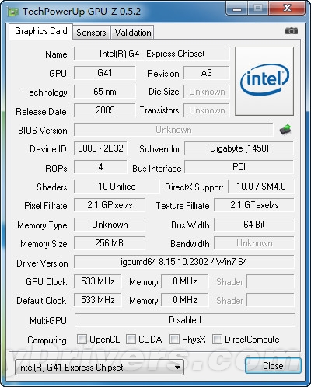Image resolution: width=311 pixels, height=387 pixels.
Task: Toggle the CUDA checkbox
Action: (x=131, y=339)
